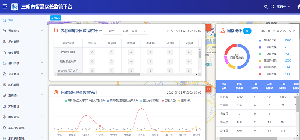The height and width of the screenshot is (140, 300).
Task: Click the 首页 home icon in sidebar
Action: pos(4,20)
